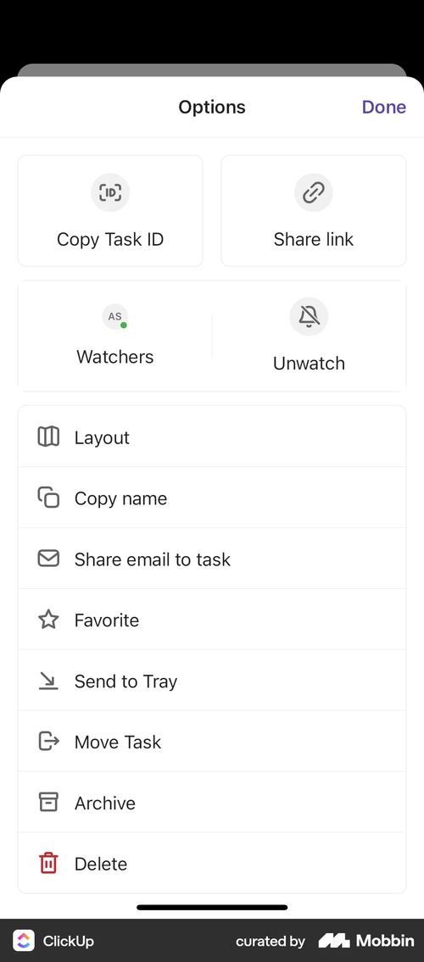Click the Send to Tray arrow icon
This screenshot has height=962, width=424.
coord(48,681)
